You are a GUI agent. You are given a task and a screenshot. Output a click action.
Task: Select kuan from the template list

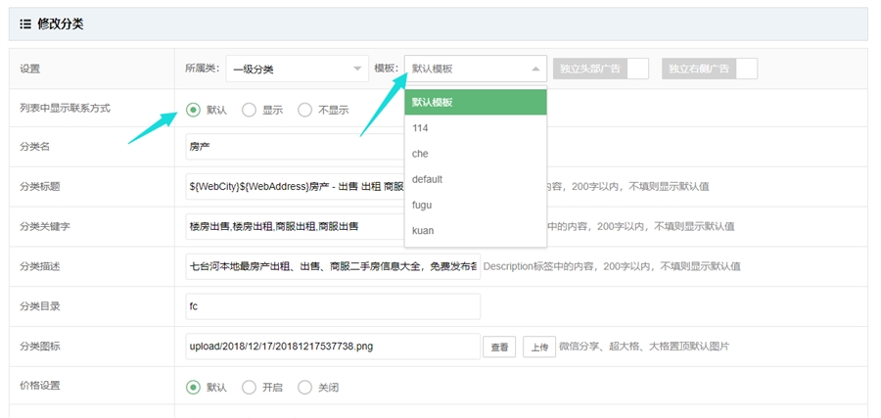tap(475, 230)
